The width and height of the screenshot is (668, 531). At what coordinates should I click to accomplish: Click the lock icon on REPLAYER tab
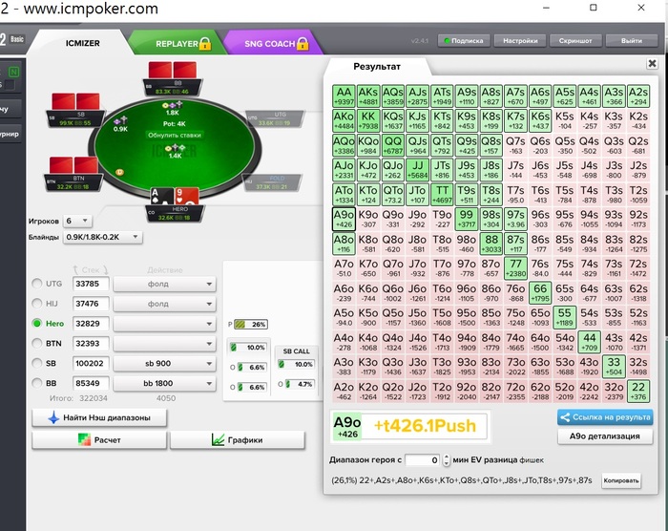(205, 43)
